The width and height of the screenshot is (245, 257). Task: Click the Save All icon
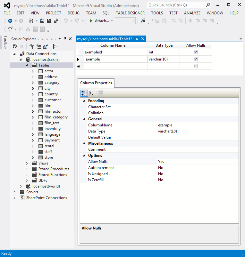pos(56,21)
